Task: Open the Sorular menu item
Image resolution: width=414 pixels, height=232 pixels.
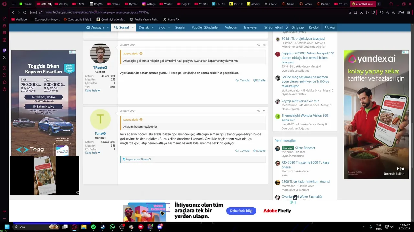Action: [180, 27]
